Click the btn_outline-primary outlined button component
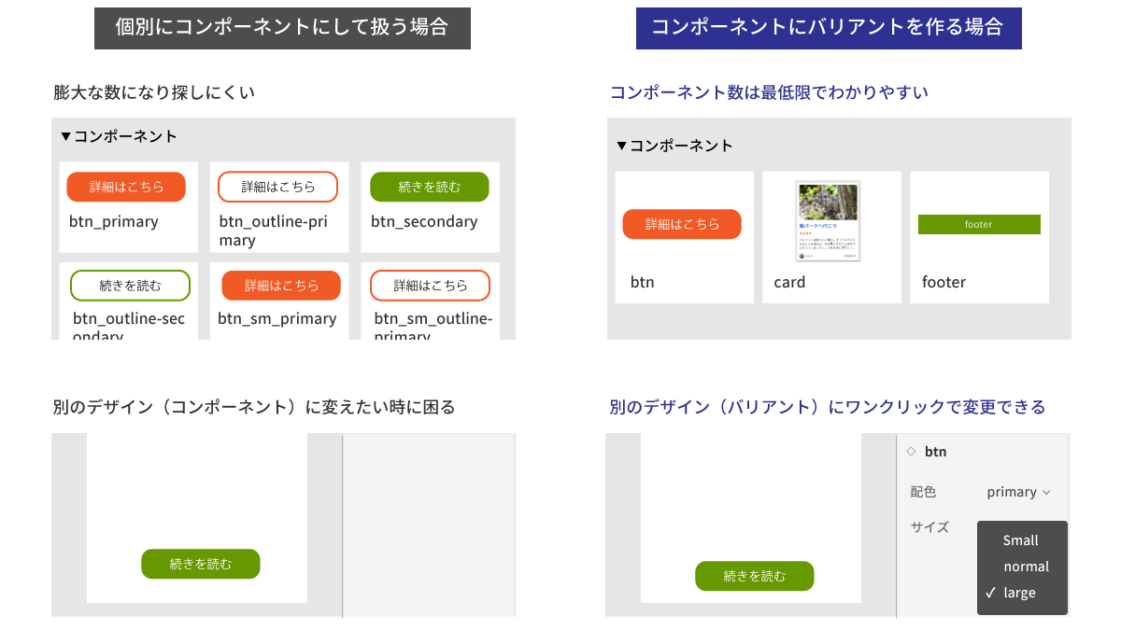The height and width of the screenshot is (630, 1121). click(277, 187)
